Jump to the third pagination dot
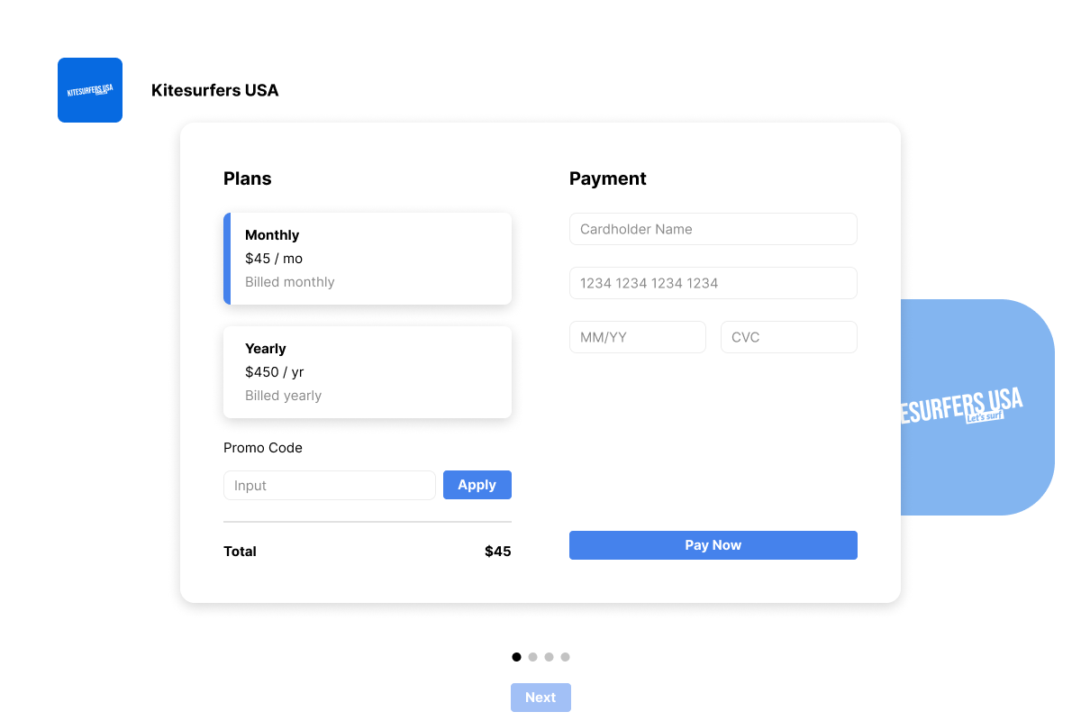The height and width of the screenshot is (721, 1081). tap(549, 657)
